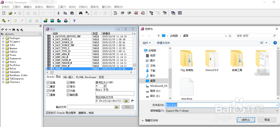
Task: Switch to the PL/SQL Developer tab
Action: (86, 77)
